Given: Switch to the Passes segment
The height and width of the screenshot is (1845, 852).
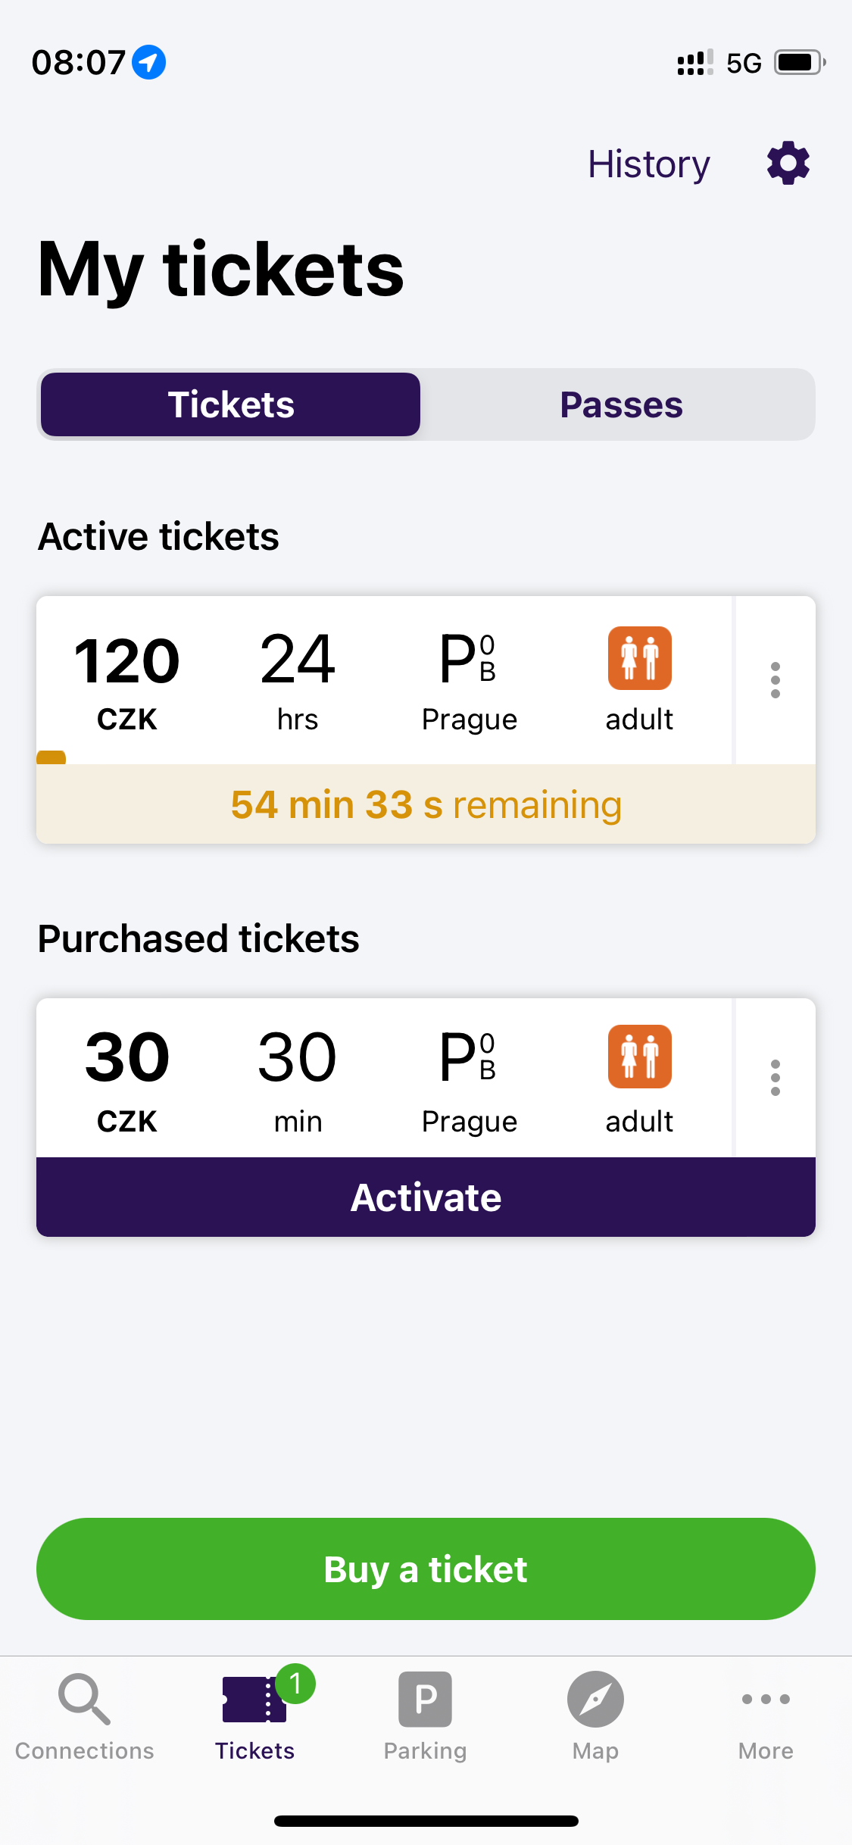Looking at the screenshot, I should click(x=621, y=404).
